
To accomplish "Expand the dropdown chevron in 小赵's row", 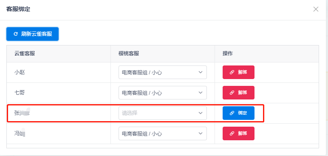I will pyautogui.click(x=201, y=72).
